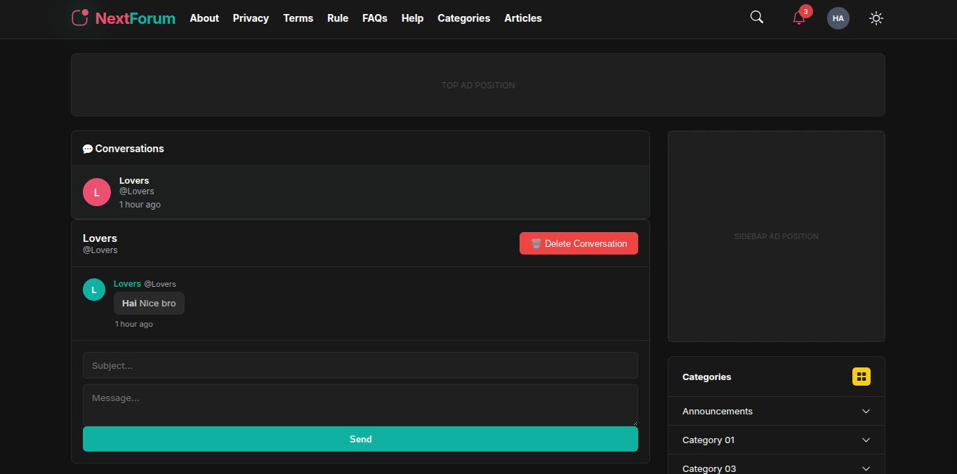Navigate to Articles in the top bar
957x474 pixels.
click(x=522, y=18)
